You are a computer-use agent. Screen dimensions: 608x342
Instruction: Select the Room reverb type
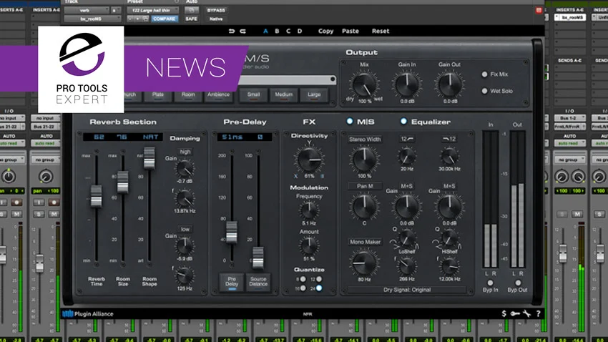click(188, 95)
